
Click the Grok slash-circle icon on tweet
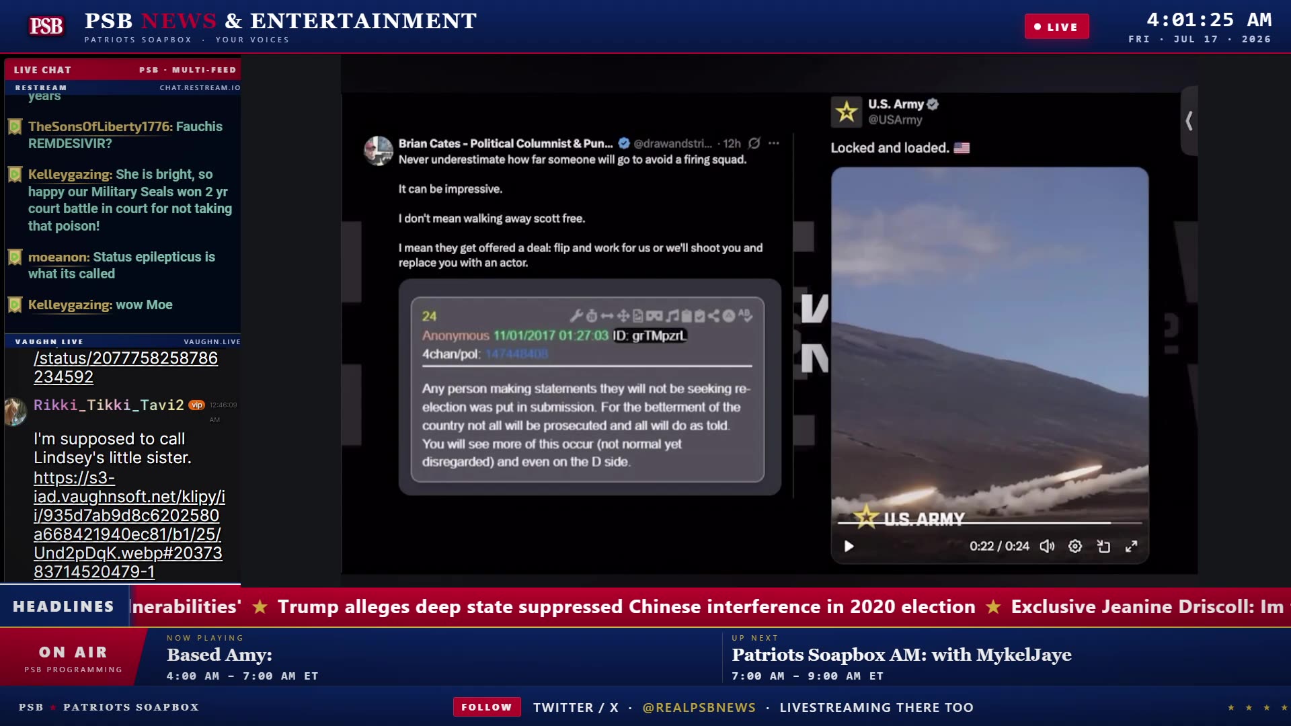pyautogui.click(x=754, y=143)
